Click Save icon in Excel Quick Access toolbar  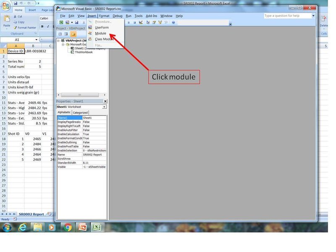[x=16, y=3]
